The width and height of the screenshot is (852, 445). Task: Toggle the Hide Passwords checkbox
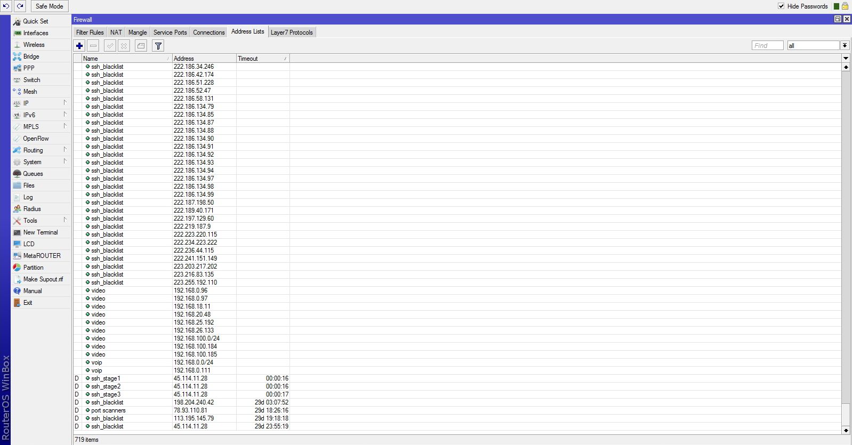pyautogui.click(x=781, y=6)
